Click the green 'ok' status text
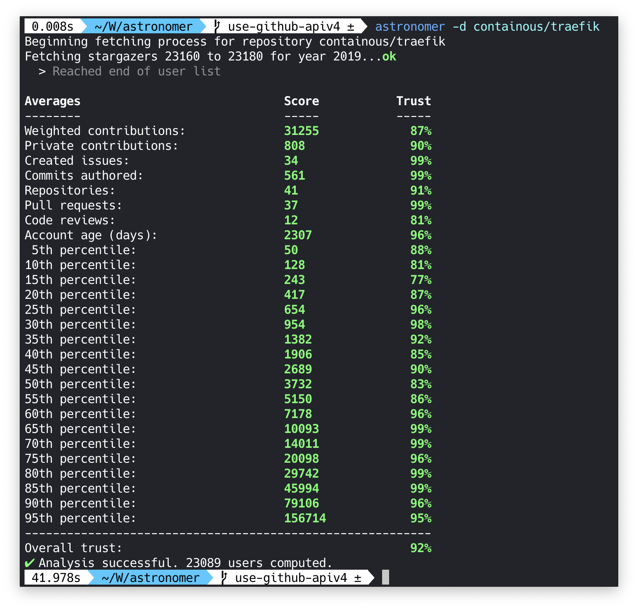 coord(389,57)
